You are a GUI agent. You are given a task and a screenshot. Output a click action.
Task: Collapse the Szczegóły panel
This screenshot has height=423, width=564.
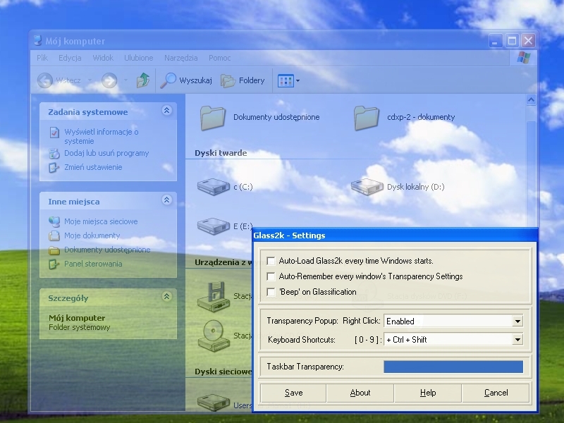pos(166,296)
